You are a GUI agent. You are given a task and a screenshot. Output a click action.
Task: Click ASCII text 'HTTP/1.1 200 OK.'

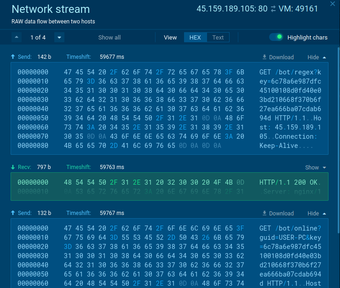[290, 182]
